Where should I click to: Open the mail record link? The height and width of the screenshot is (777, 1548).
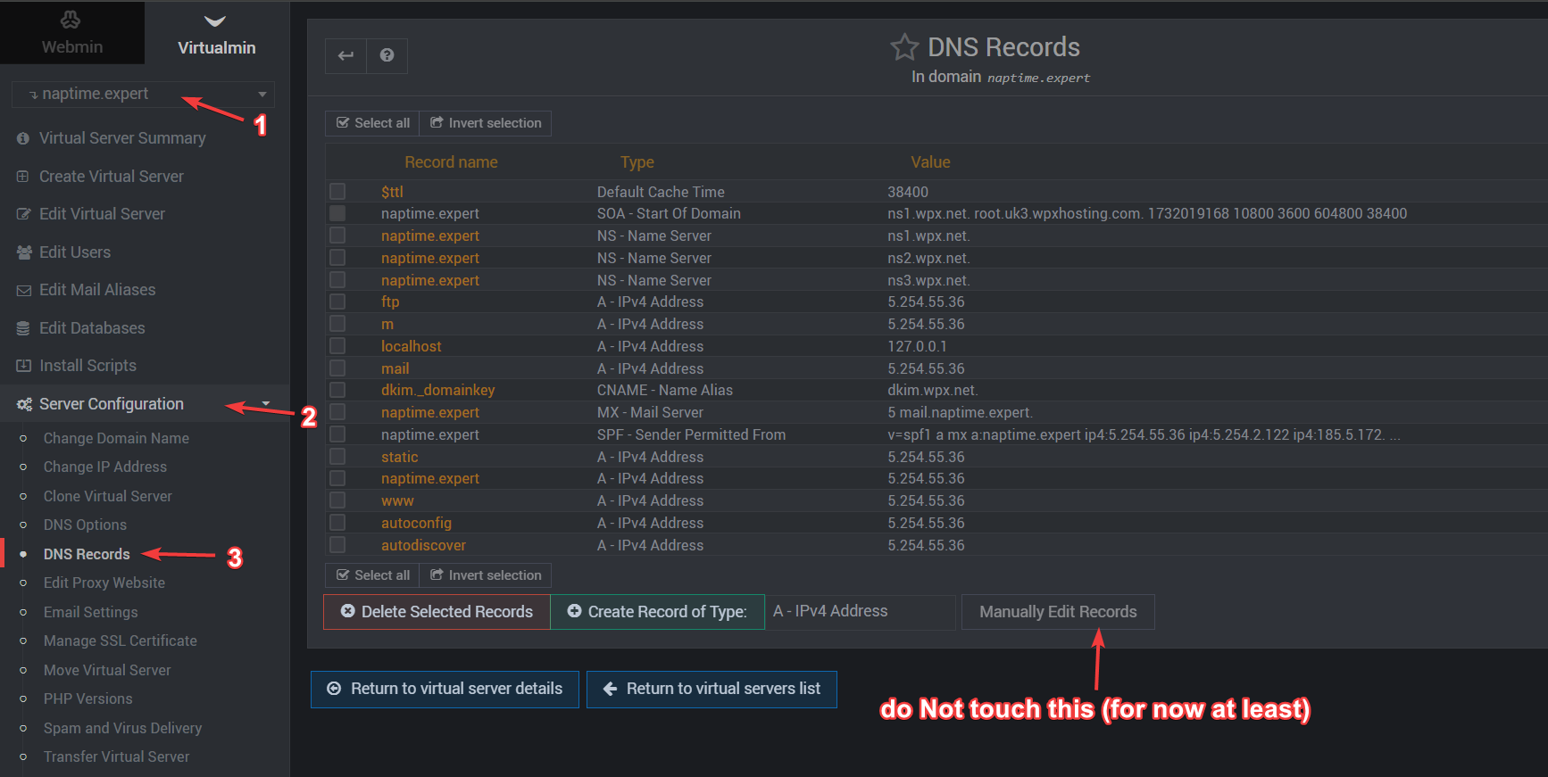tap(395, 368)
